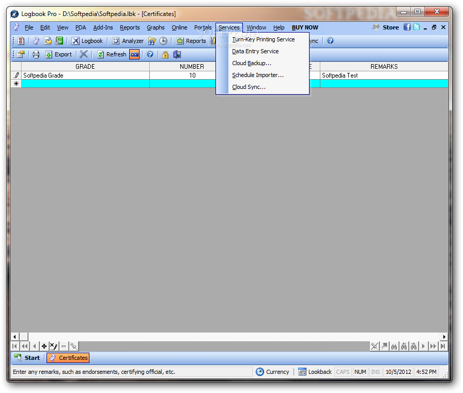Go to previous record
463x393 pixels.
click(x=34, y=346)
